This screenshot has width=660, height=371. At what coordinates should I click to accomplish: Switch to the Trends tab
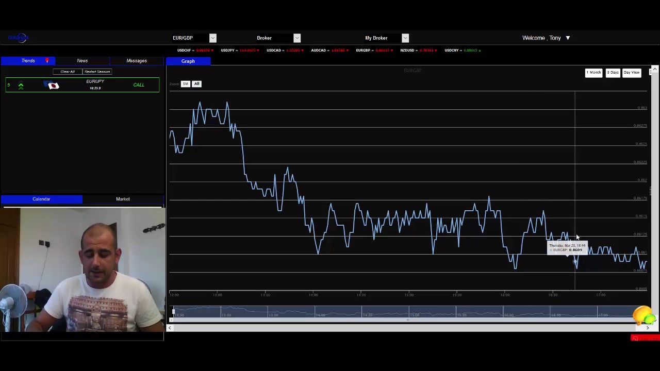point(28,61)
